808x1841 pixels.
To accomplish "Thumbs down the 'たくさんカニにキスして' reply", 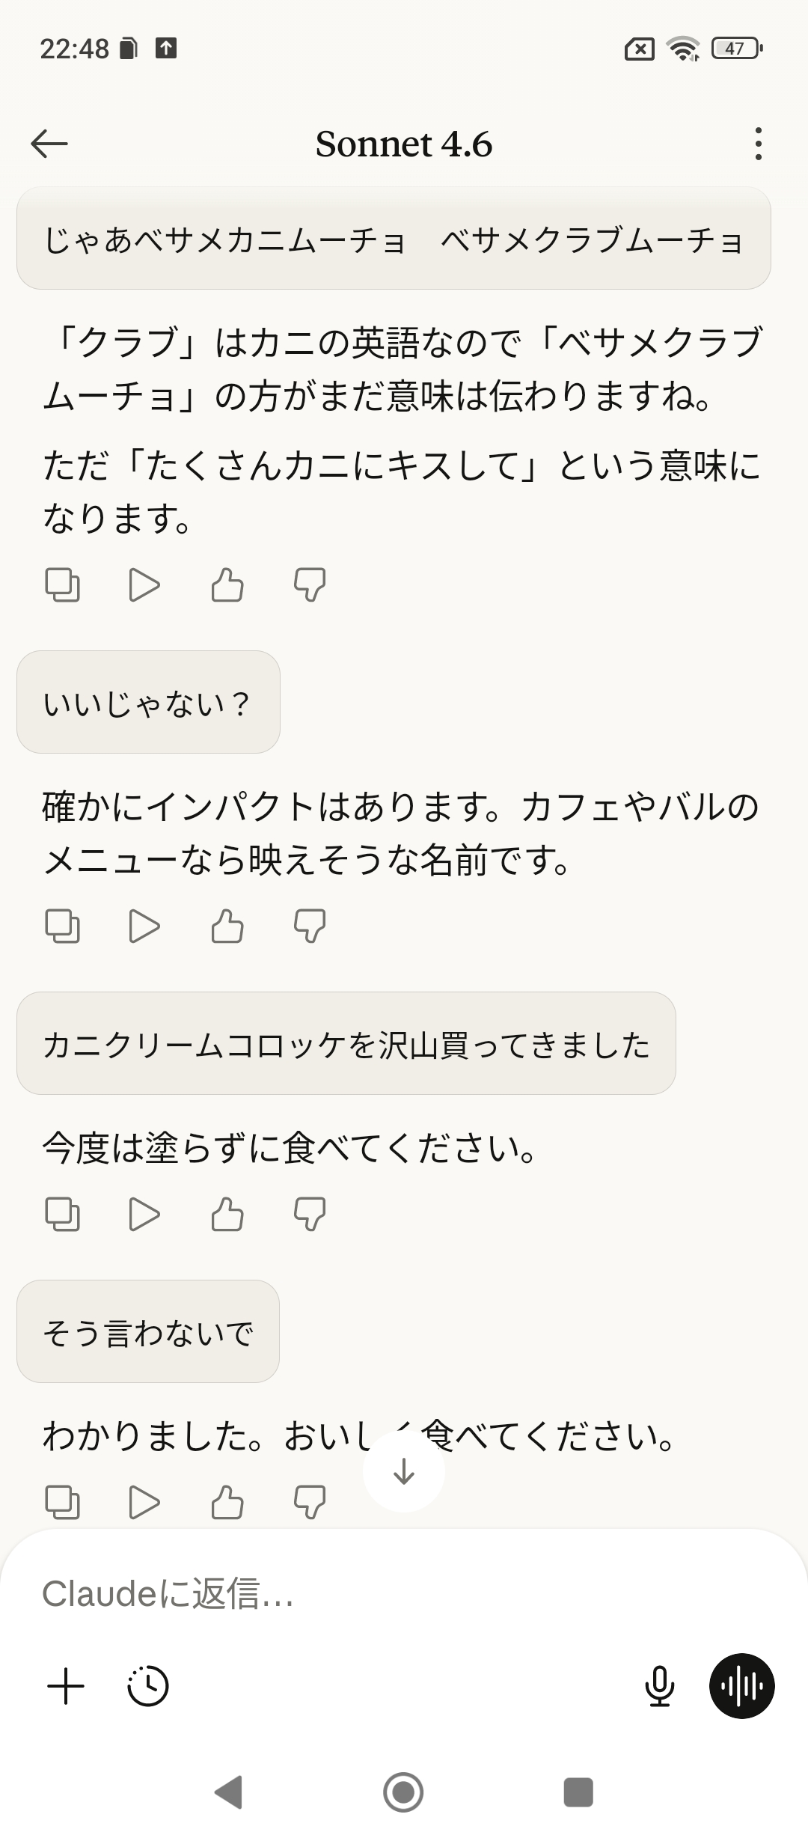I will pyautogui.click(x=310, y=585).
